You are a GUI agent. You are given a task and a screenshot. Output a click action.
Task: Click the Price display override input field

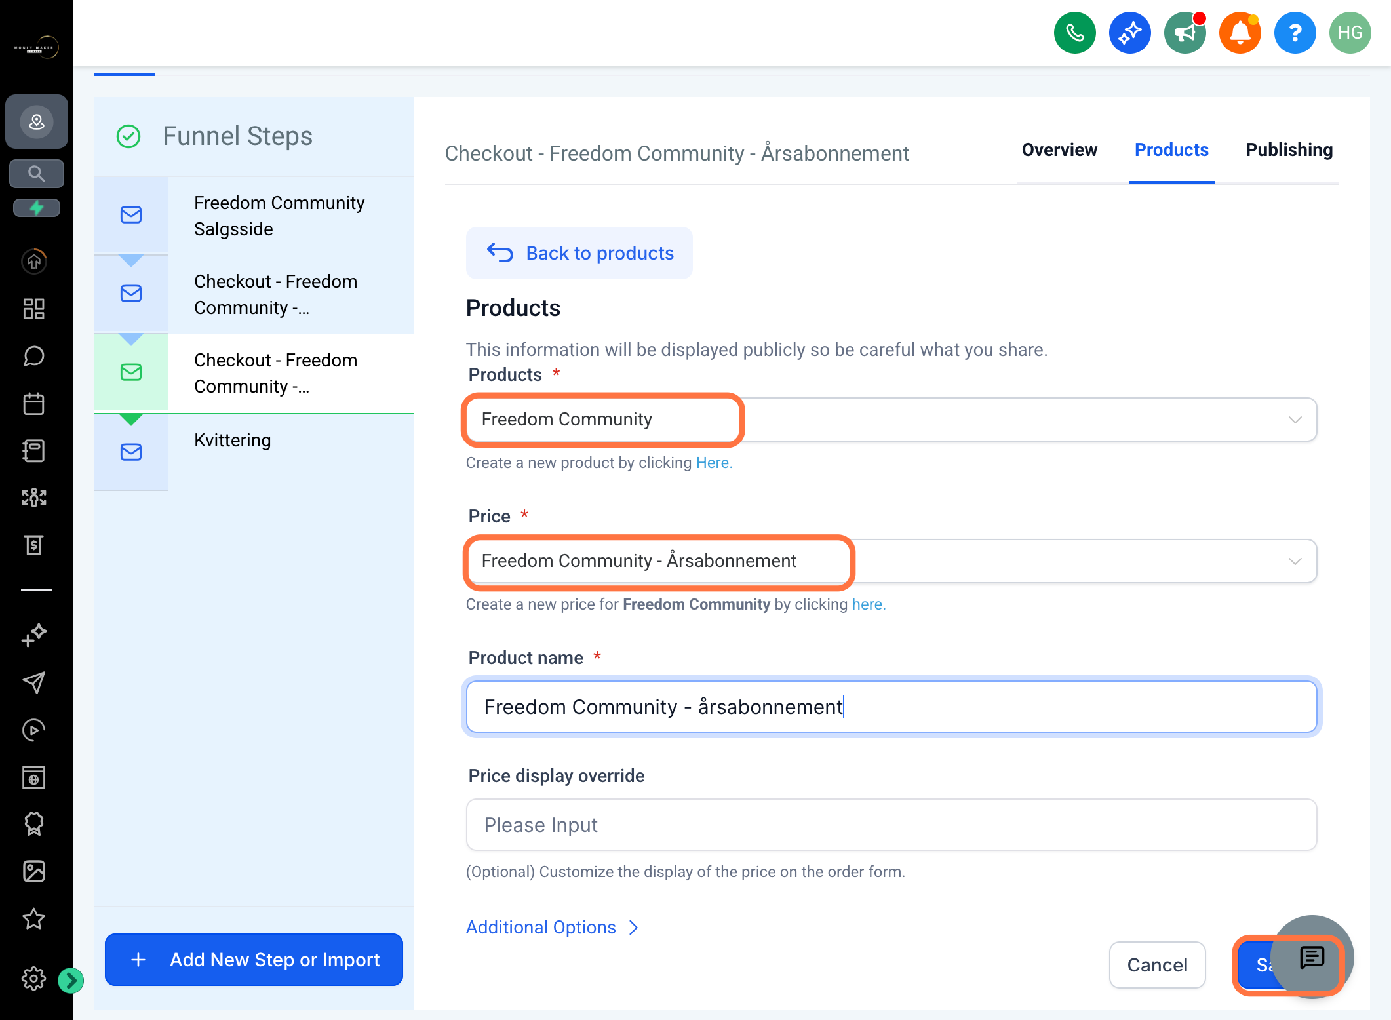891,825
